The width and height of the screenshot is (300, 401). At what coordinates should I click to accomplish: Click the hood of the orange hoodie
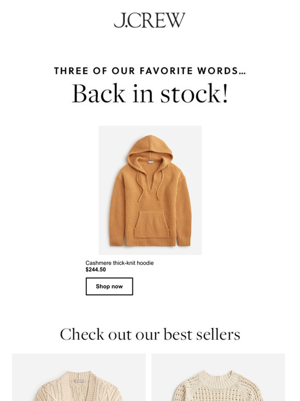(150, 151)
